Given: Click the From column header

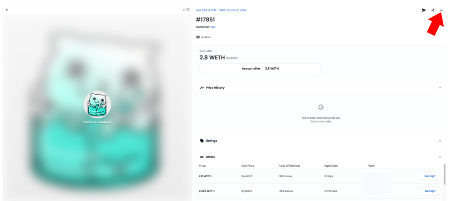Looking at the screenshot, I should pyautogui.click(x=371, y=166).
